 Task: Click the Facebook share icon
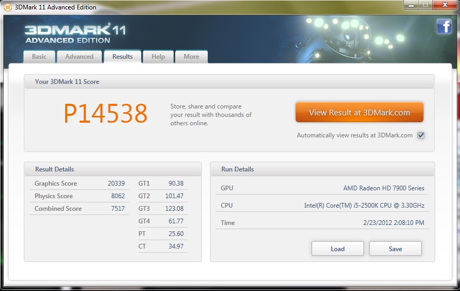(444, 26)
